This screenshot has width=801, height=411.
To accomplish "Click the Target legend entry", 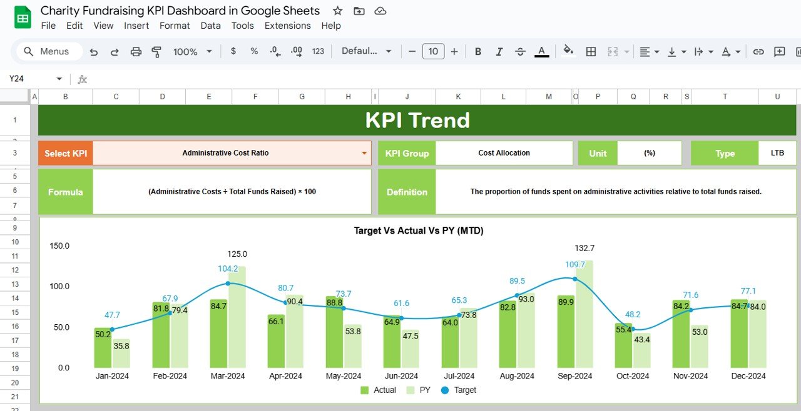I will 458,390.
